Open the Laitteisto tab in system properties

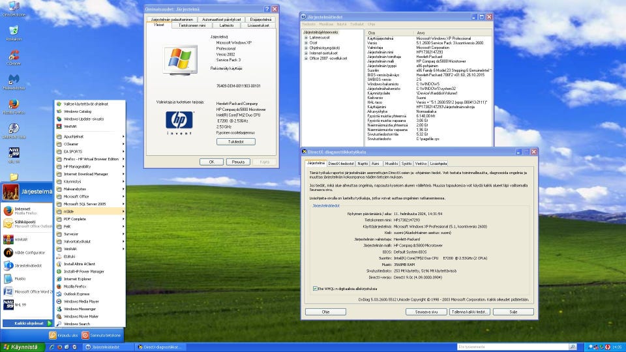[x=226, y=25]
